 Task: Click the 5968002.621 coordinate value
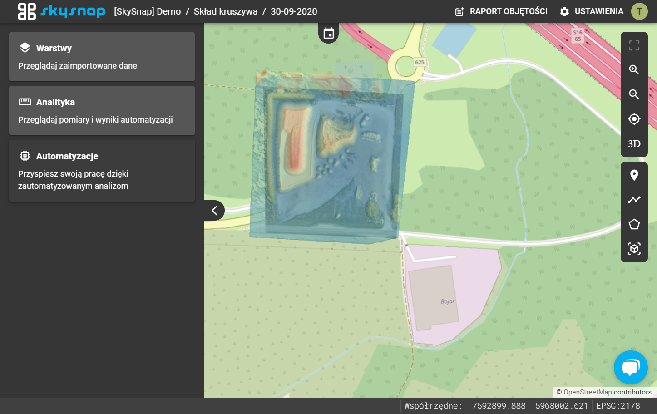pos(562,406)
